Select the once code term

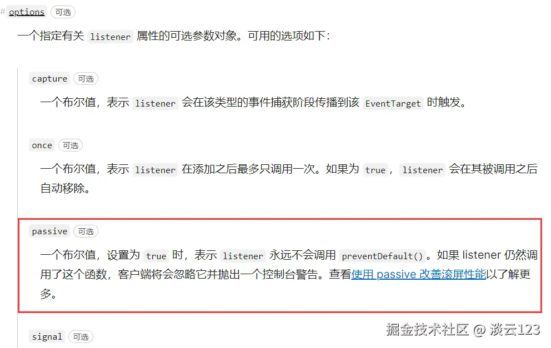42,145
